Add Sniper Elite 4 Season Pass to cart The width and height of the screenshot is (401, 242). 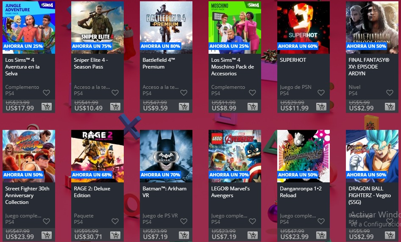(x=115, y=107)
